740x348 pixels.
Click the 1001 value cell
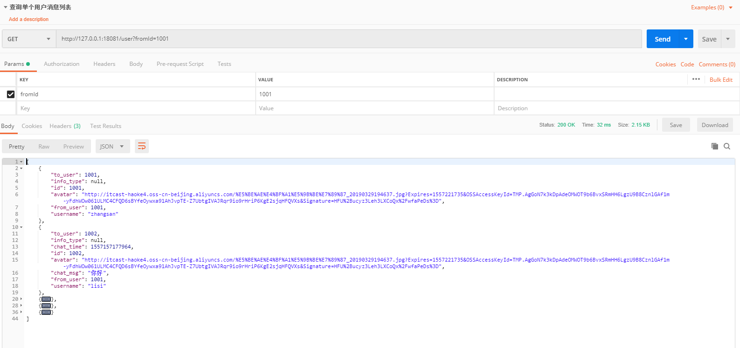[375, 94]
